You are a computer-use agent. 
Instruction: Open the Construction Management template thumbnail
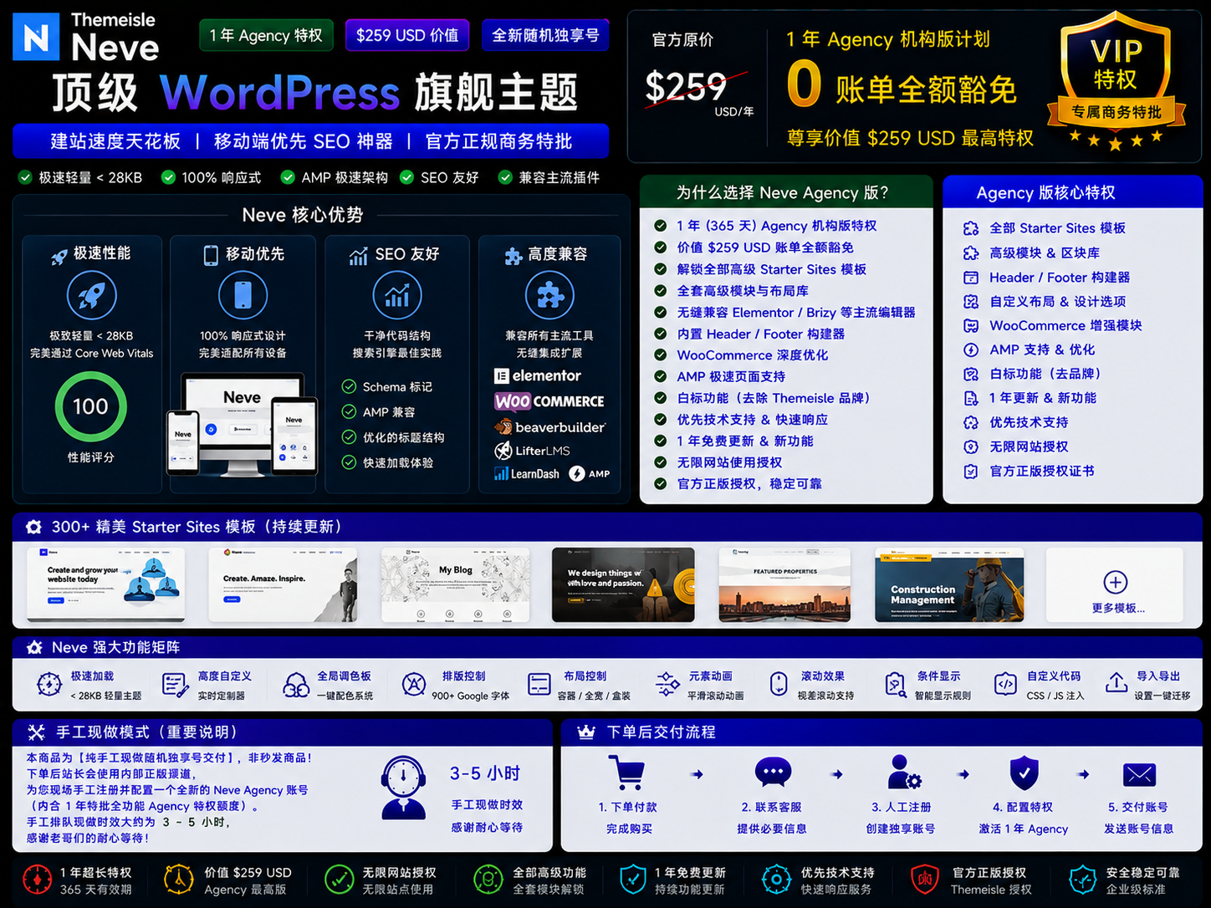coord(949,585)
